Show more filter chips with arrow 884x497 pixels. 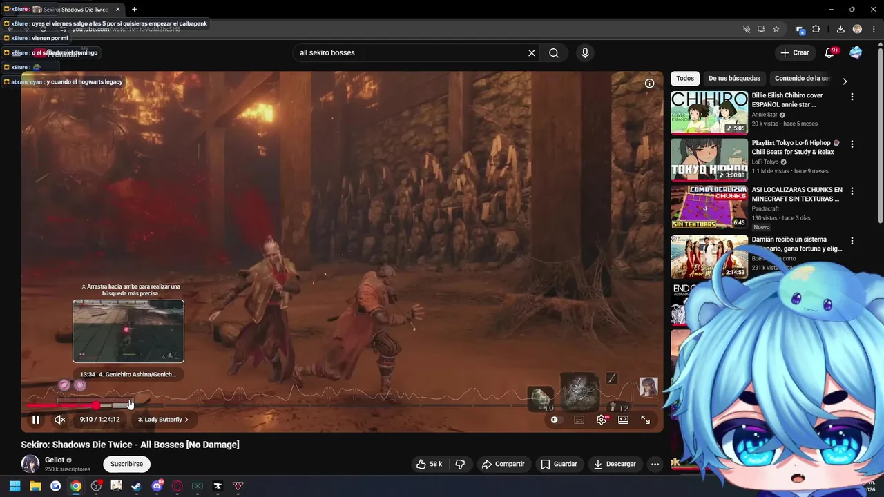pyautogui.click(x=845, y=81)
